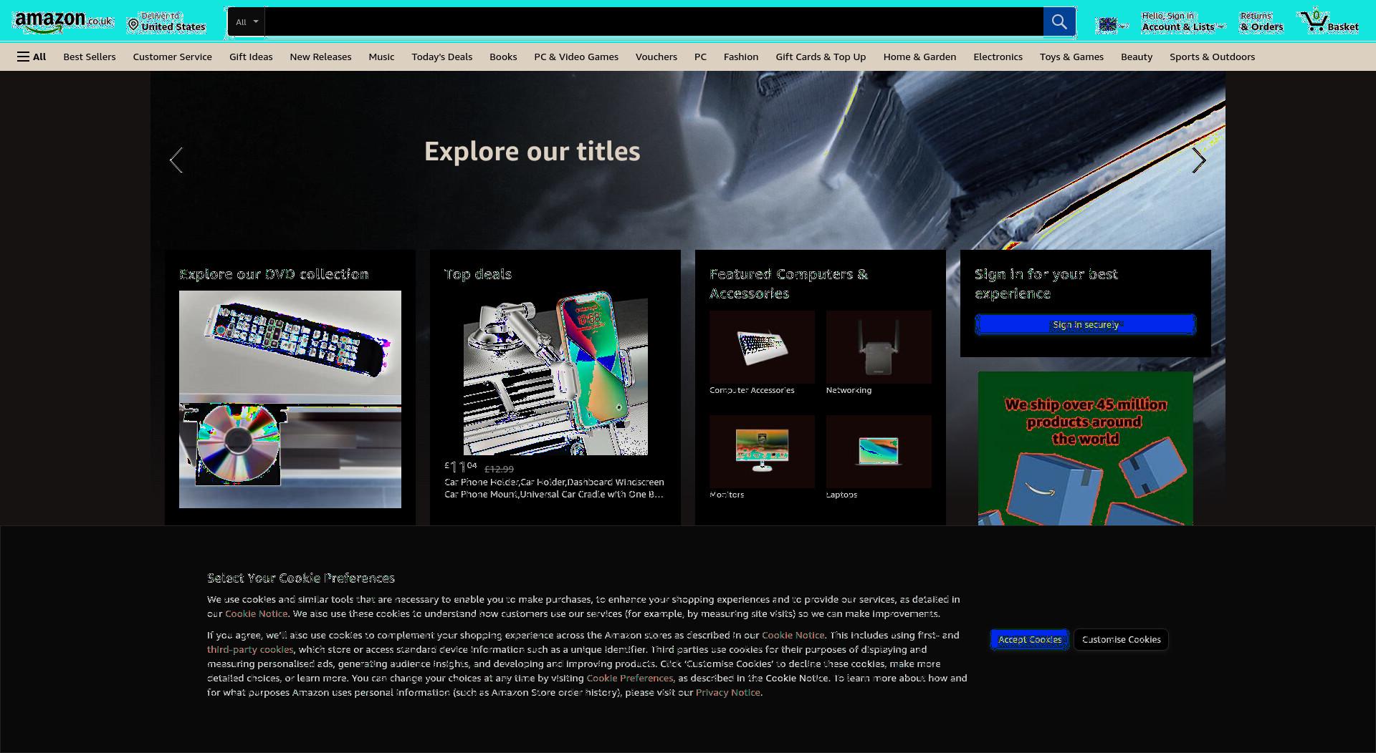Open the Networking router thumbnail
This screenshot has width=1376, height=753.
(879, 347)
